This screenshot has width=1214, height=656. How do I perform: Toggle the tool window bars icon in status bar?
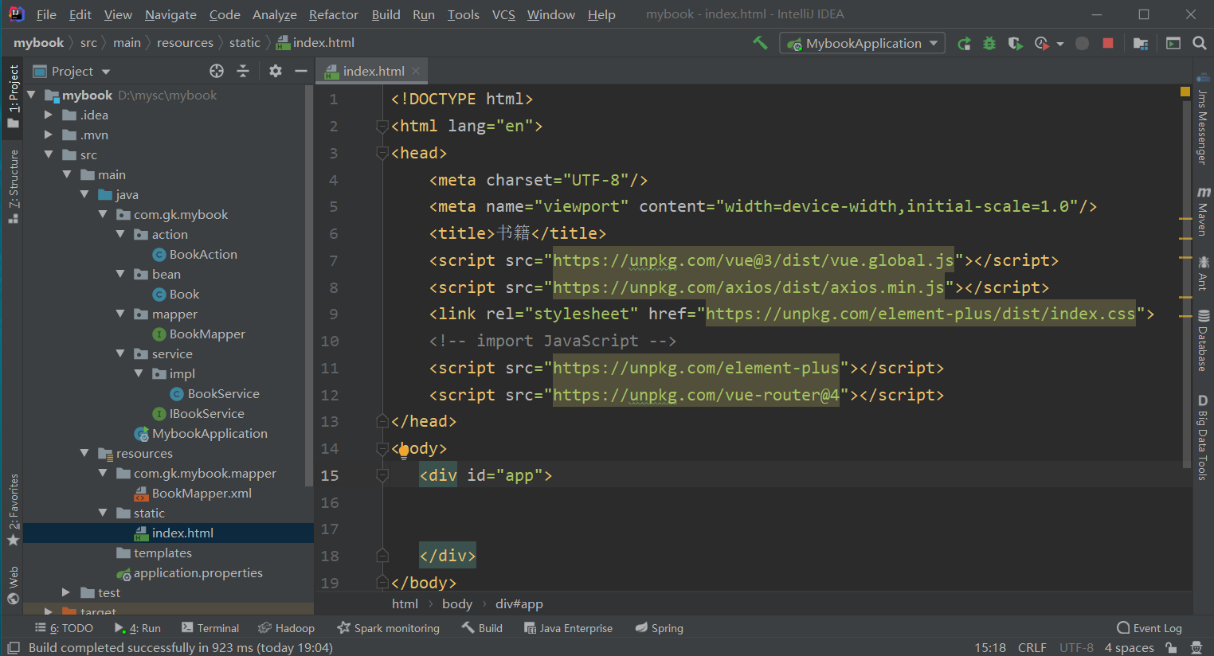point(13,648)
